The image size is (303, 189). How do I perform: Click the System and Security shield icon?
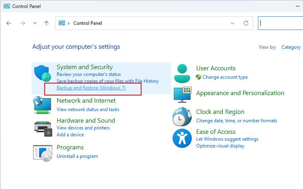(43, 74)
